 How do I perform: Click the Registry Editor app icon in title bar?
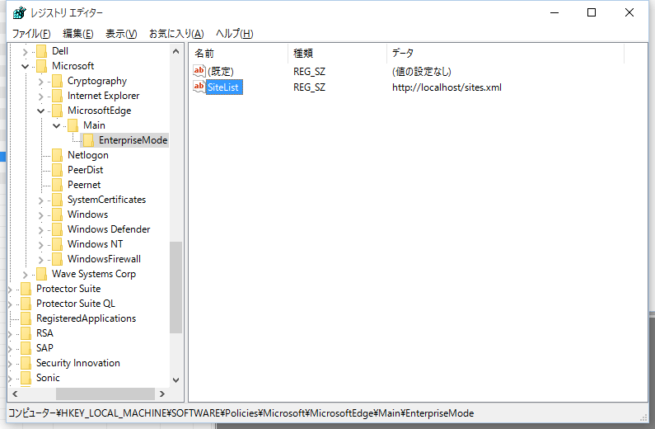19,12
